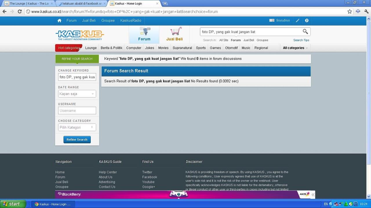Open the Computer category
Viewport: 371px width, 208px height.
[134, 48]
